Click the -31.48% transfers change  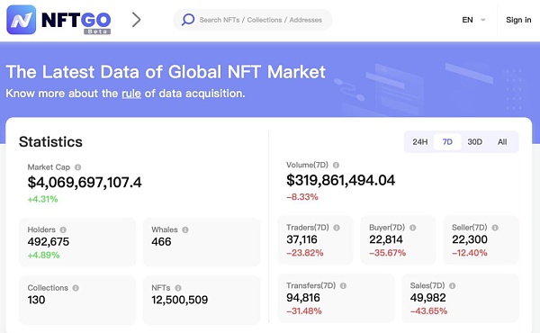click(304, 311)
